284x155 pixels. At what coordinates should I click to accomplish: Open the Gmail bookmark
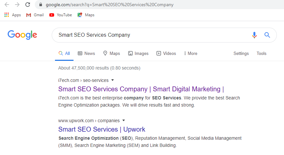35,15
